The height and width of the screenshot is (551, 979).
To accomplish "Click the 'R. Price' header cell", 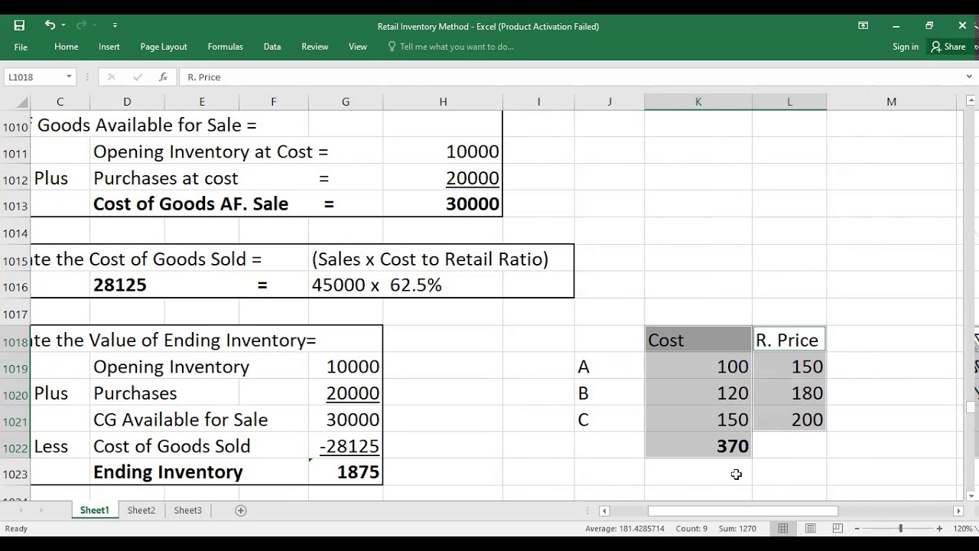I will pyautogui.click(x=789, y=341).
